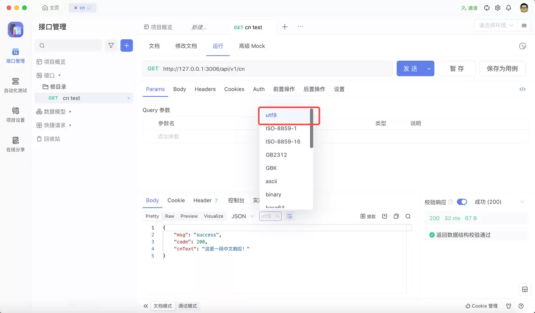Click the blue plus button to add an interface
The image size is (535, 313).
[x=127, y=46]
